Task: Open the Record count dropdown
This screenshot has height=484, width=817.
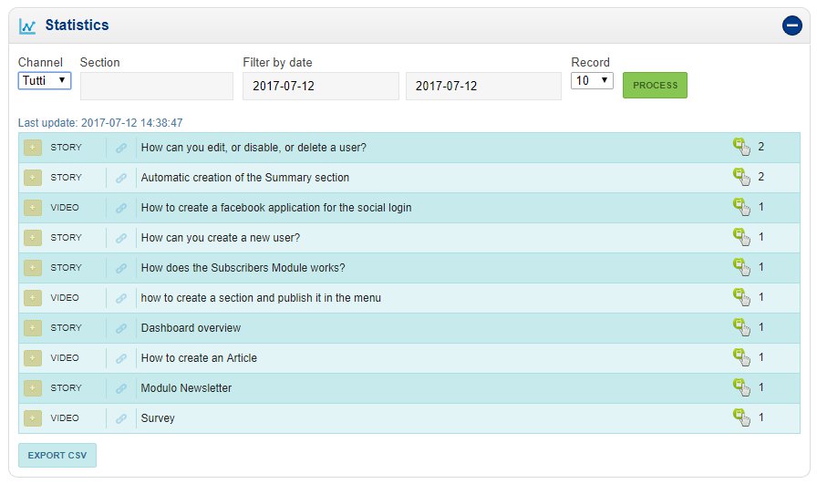Action: tap(593, 80)
